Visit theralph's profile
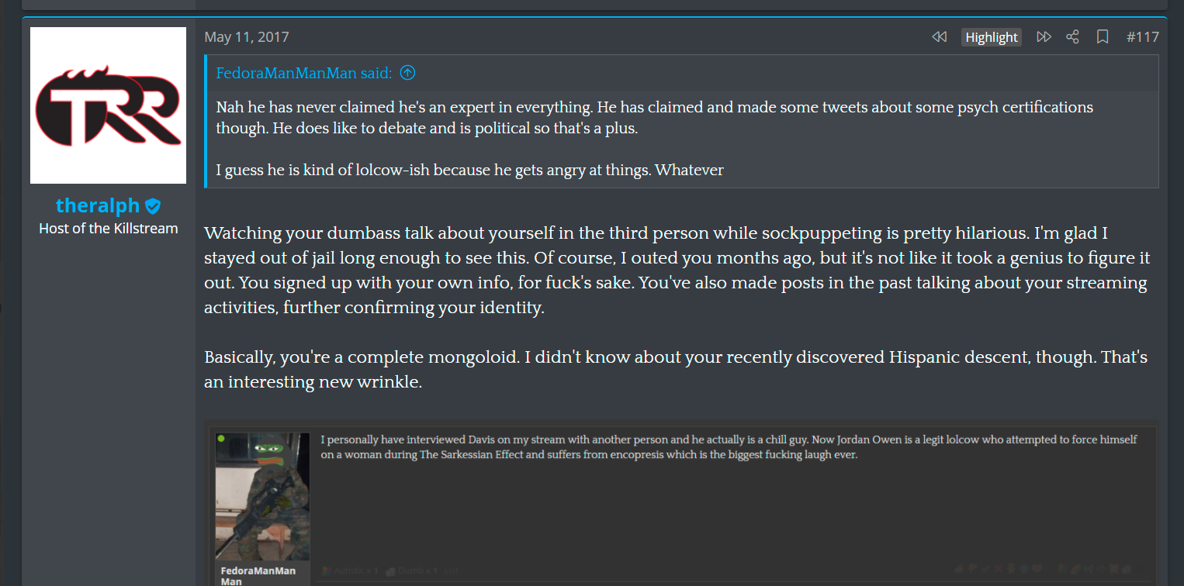This screenshot has height=586, width=1184. (x=98, y=205)
